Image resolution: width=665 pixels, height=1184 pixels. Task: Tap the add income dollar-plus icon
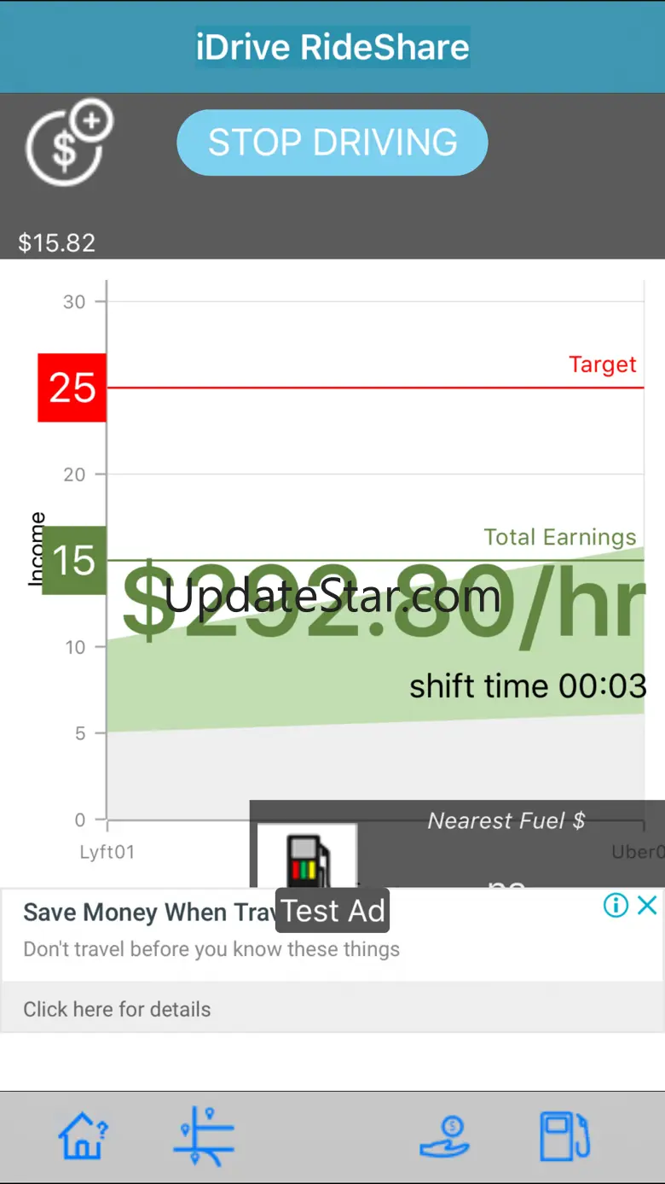tap(68, 143)
